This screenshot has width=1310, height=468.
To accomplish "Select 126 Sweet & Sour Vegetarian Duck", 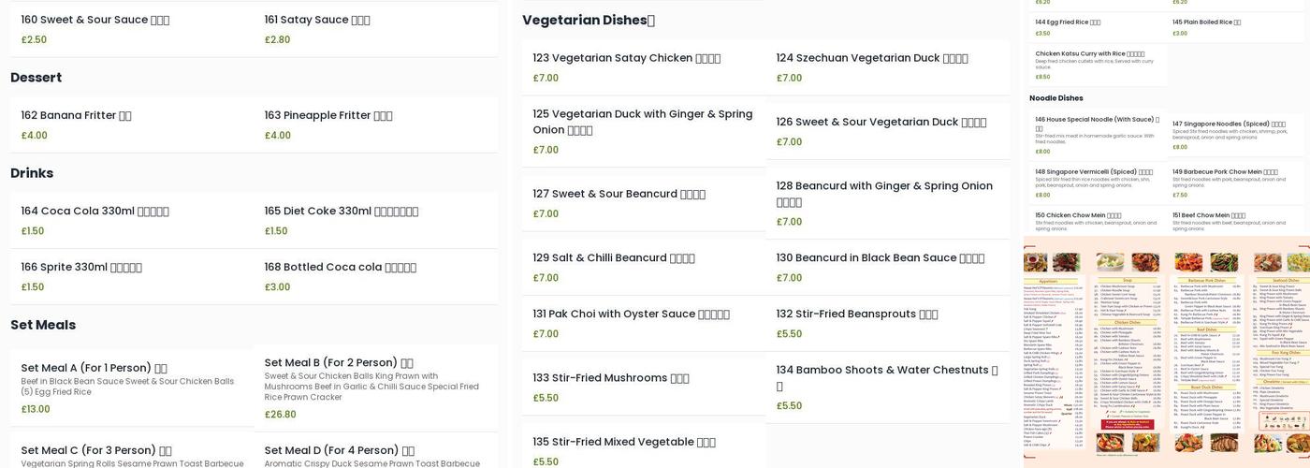I will [x=881, y=122].
